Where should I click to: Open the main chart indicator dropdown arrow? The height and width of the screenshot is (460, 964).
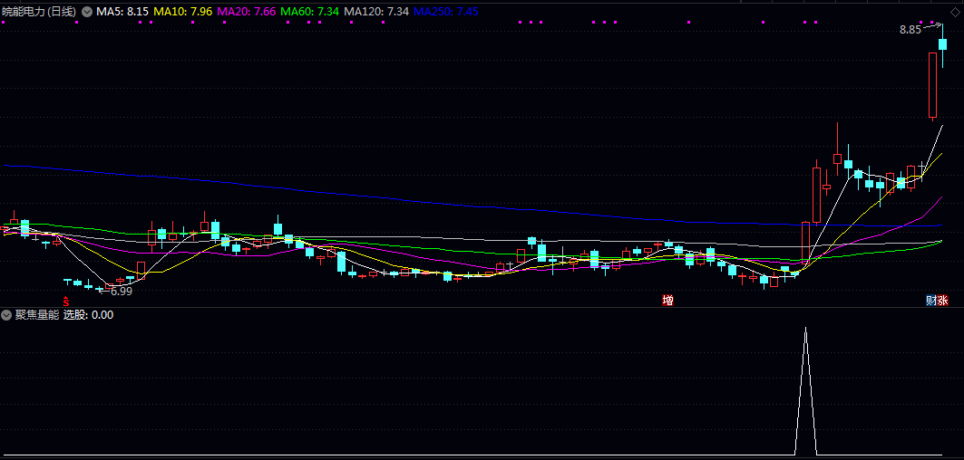click(x=87, y=12)
